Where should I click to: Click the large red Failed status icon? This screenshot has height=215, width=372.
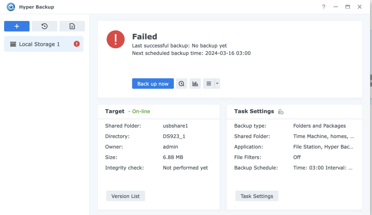(x=116, y=39)
